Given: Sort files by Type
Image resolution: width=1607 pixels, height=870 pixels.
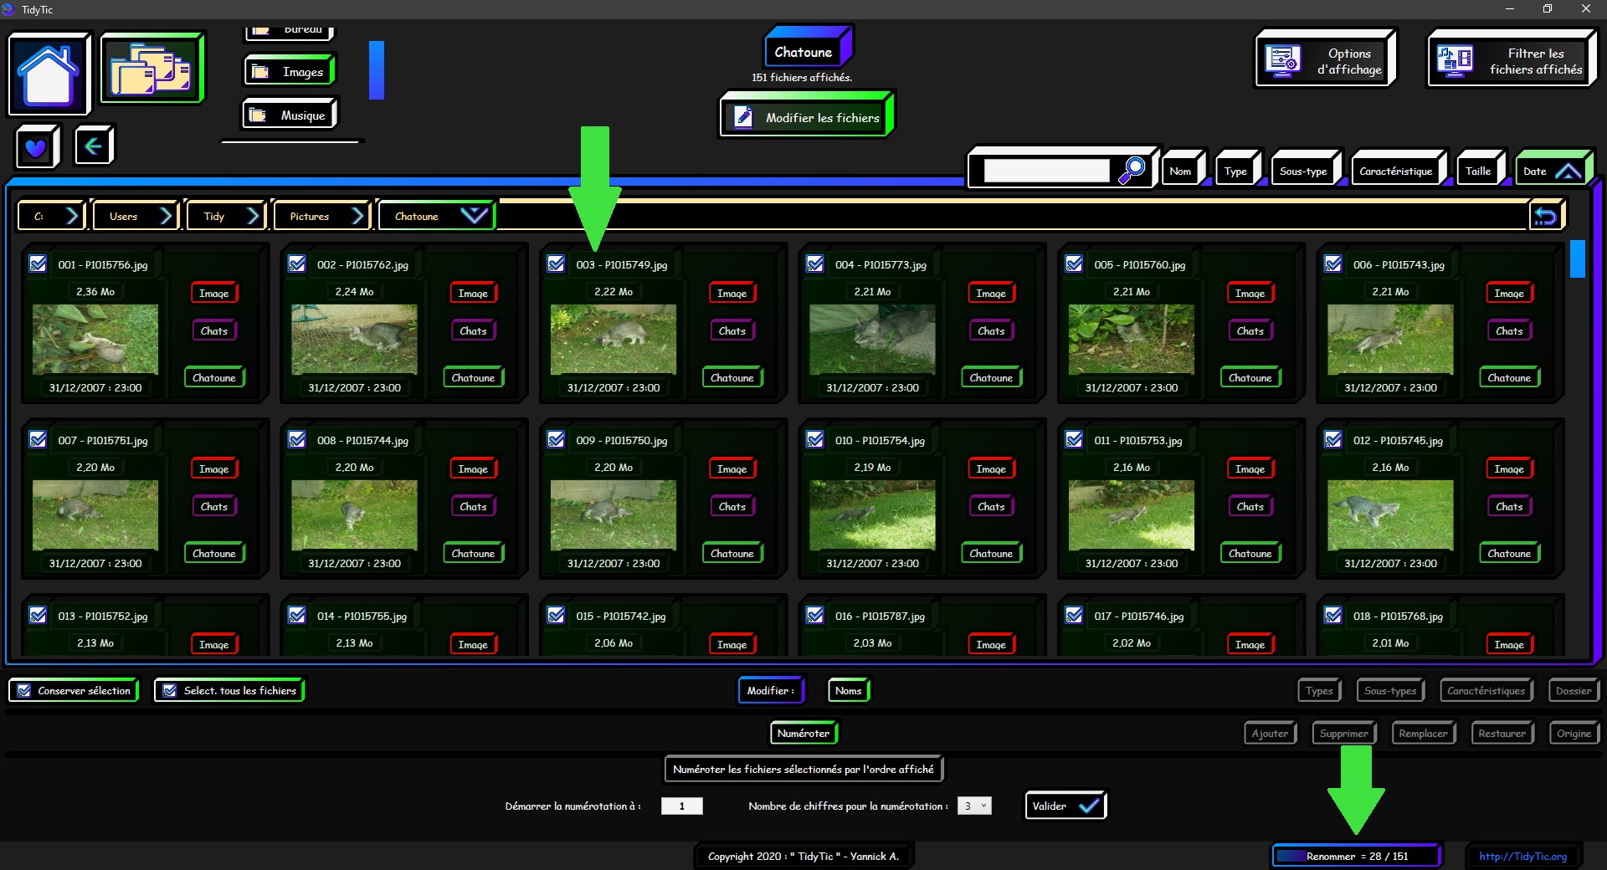Looking at the screenshot, I should 1237,171.
